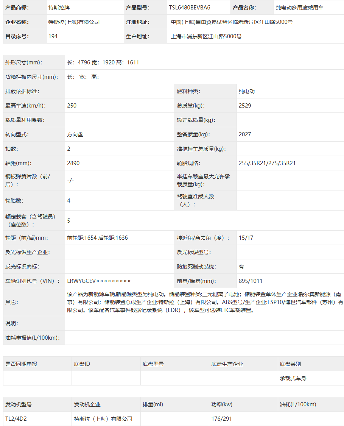
Task: Click brand value 特斯拉牌
Action: [59, 8]
